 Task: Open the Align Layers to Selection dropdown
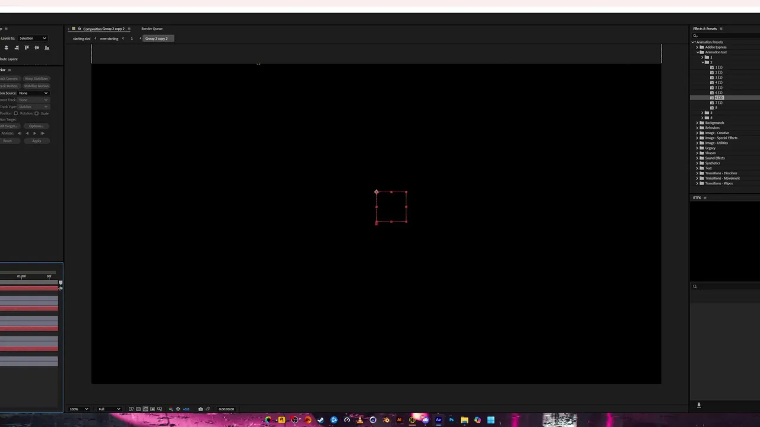coord(33,39)
